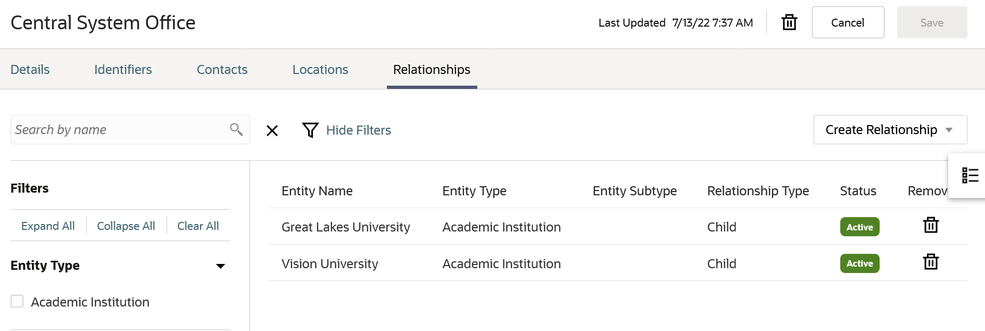Remove the Great Lakes University relationship
Image resolution: width=985 pixels, height=331 pixels.
point(931,225)
